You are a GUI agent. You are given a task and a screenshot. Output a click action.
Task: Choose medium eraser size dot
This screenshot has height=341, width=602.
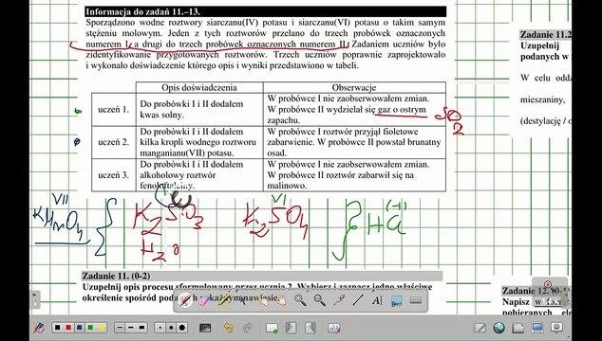(x=171, y=328)
